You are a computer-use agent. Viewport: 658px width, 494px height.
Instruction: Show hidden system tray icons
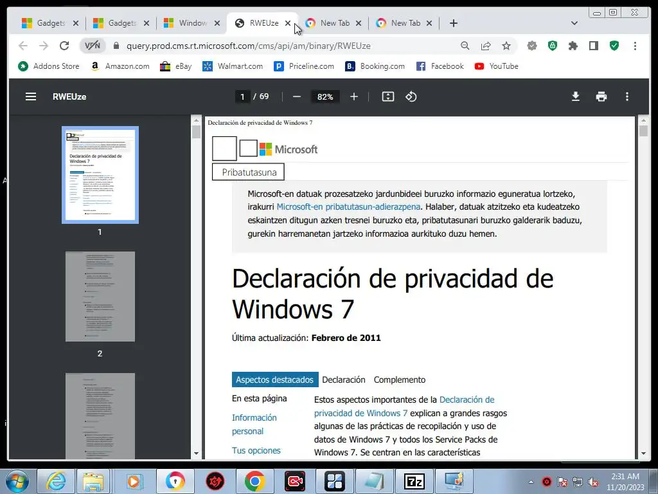(x=531, y=482)
